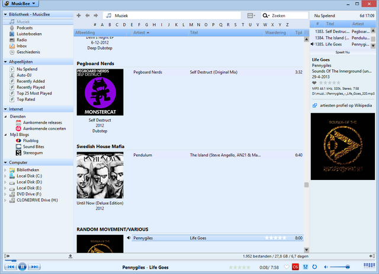Jump to letter P in the alphabet bar
The width and height of the screenshot is (379, 274).
[x=213, y=25]
